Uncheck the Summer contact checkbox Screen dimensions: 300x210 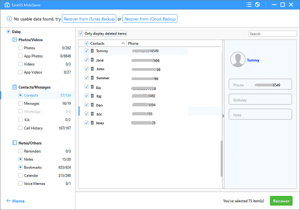tap(86, 78)
